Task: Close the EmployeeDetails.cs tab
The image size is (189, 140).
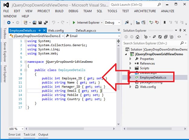Action: pos(44,30)
